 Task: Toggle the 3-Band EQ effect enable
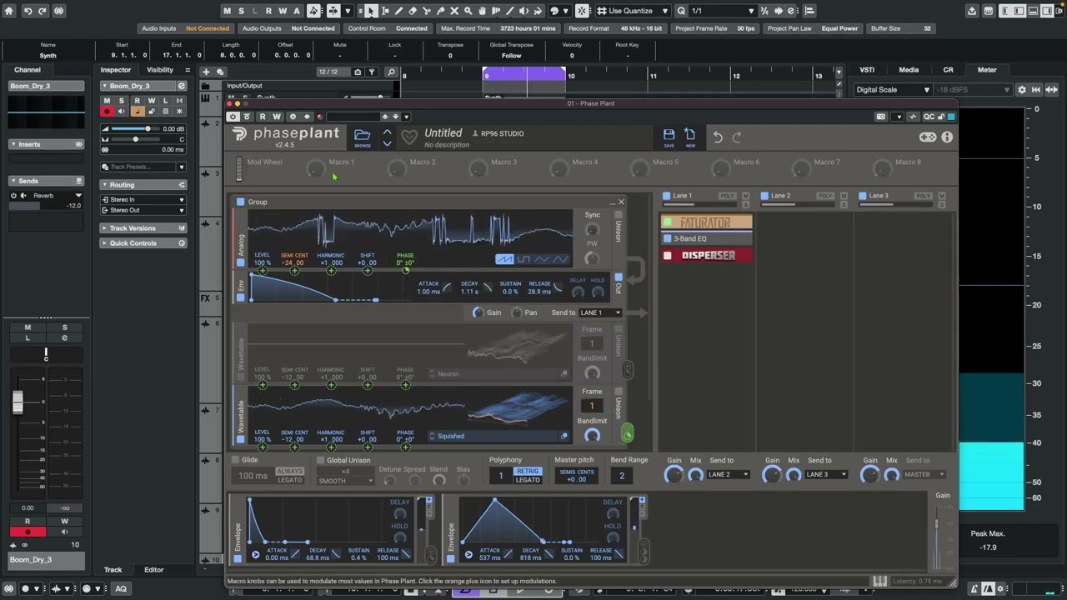667,239
